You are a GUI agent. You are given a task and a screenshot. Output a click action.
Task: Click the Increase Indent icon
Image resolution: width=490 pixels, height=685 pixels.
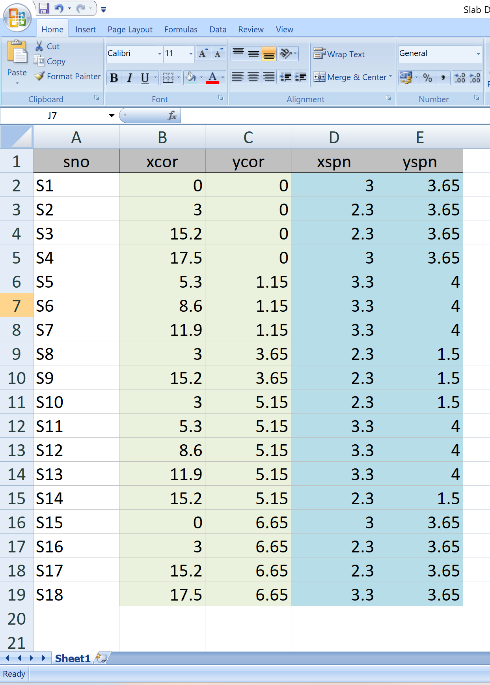click(x=300, y=77)
